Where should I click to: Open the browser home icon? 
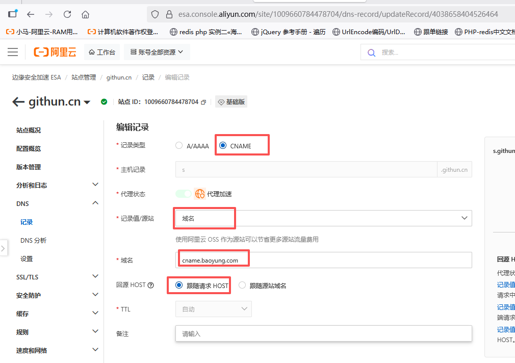[85, 14]
